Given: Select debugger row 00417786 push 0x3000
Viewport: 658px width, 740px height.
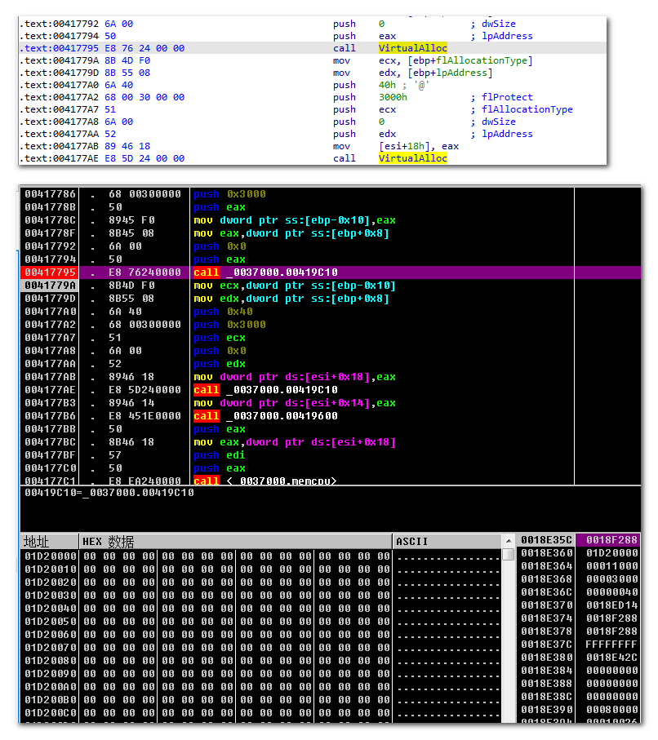Looking at the screenshot, I should click(330, 194).
